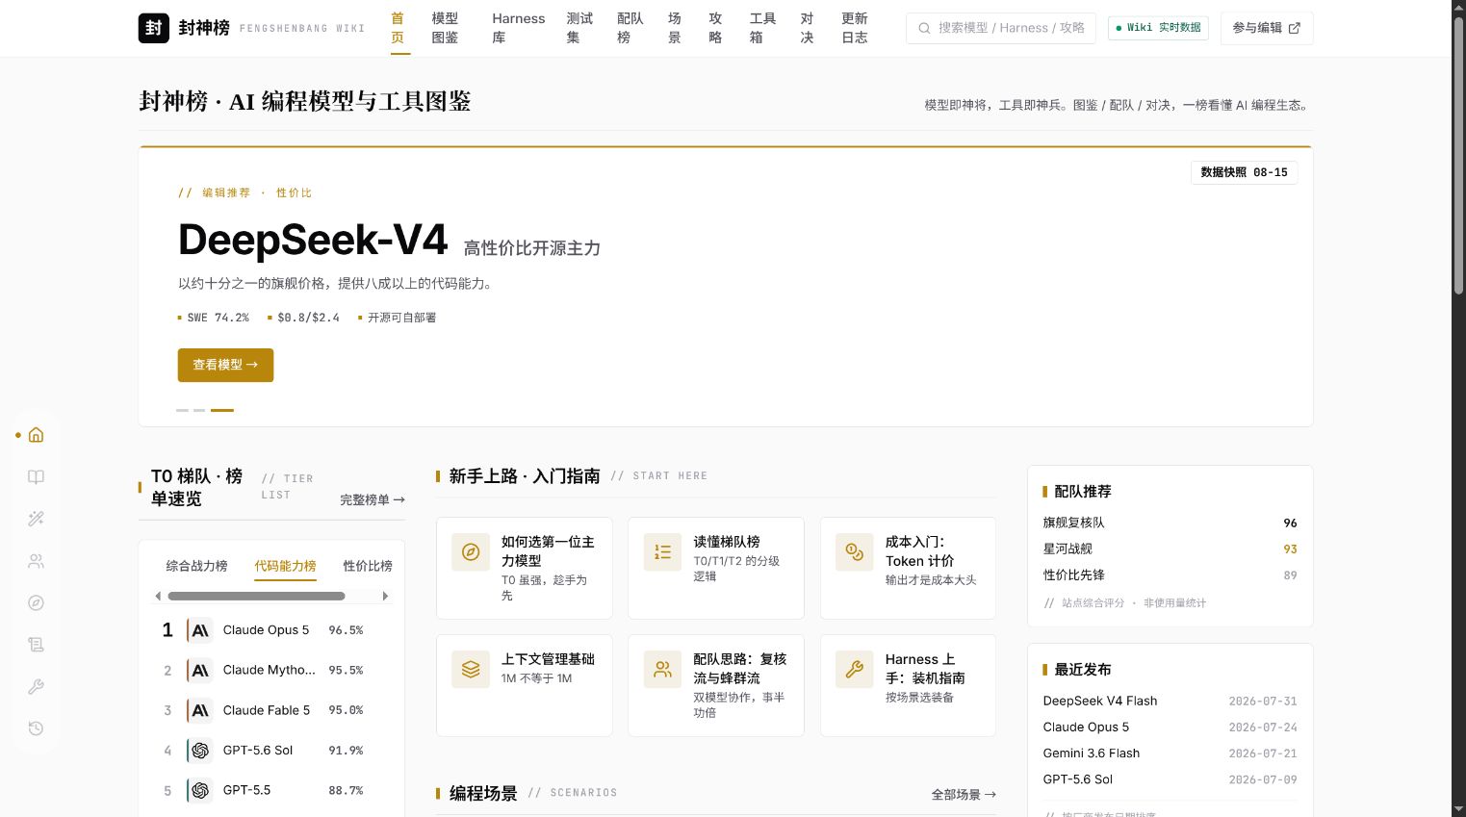1466x817 pixels.
Task: Open the Gemini 3.6 Flash release entry
Action: coord(1170,753)
